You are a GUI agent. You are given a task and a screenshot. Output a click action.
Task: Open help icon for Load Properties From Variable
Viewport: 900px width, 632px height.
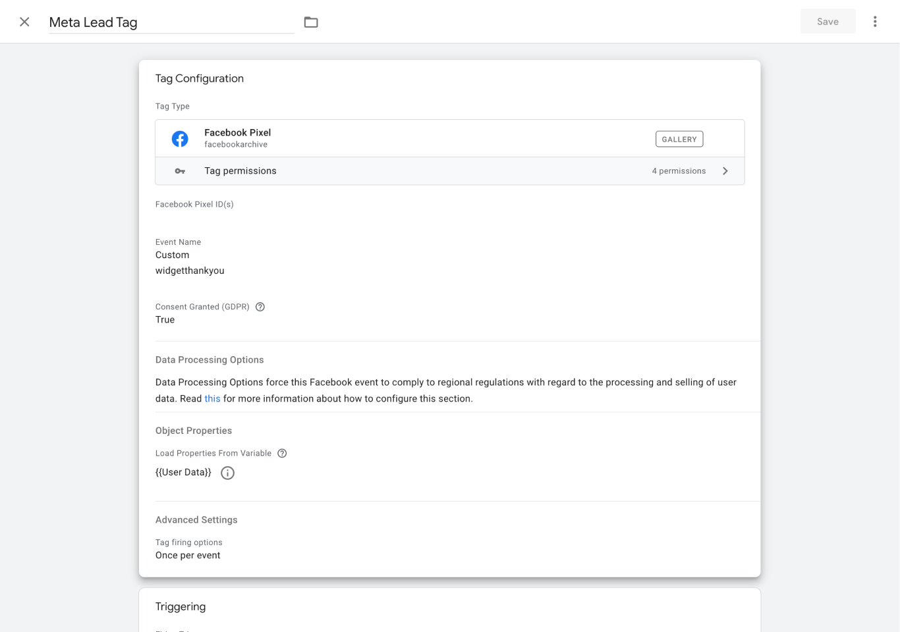pyautogui.click(x=282, y=454)
